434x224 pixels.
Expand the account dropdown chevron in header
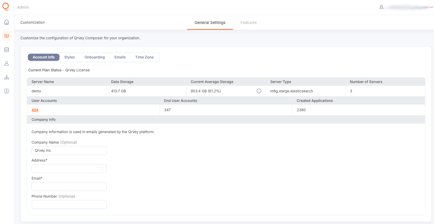[431, 7]
